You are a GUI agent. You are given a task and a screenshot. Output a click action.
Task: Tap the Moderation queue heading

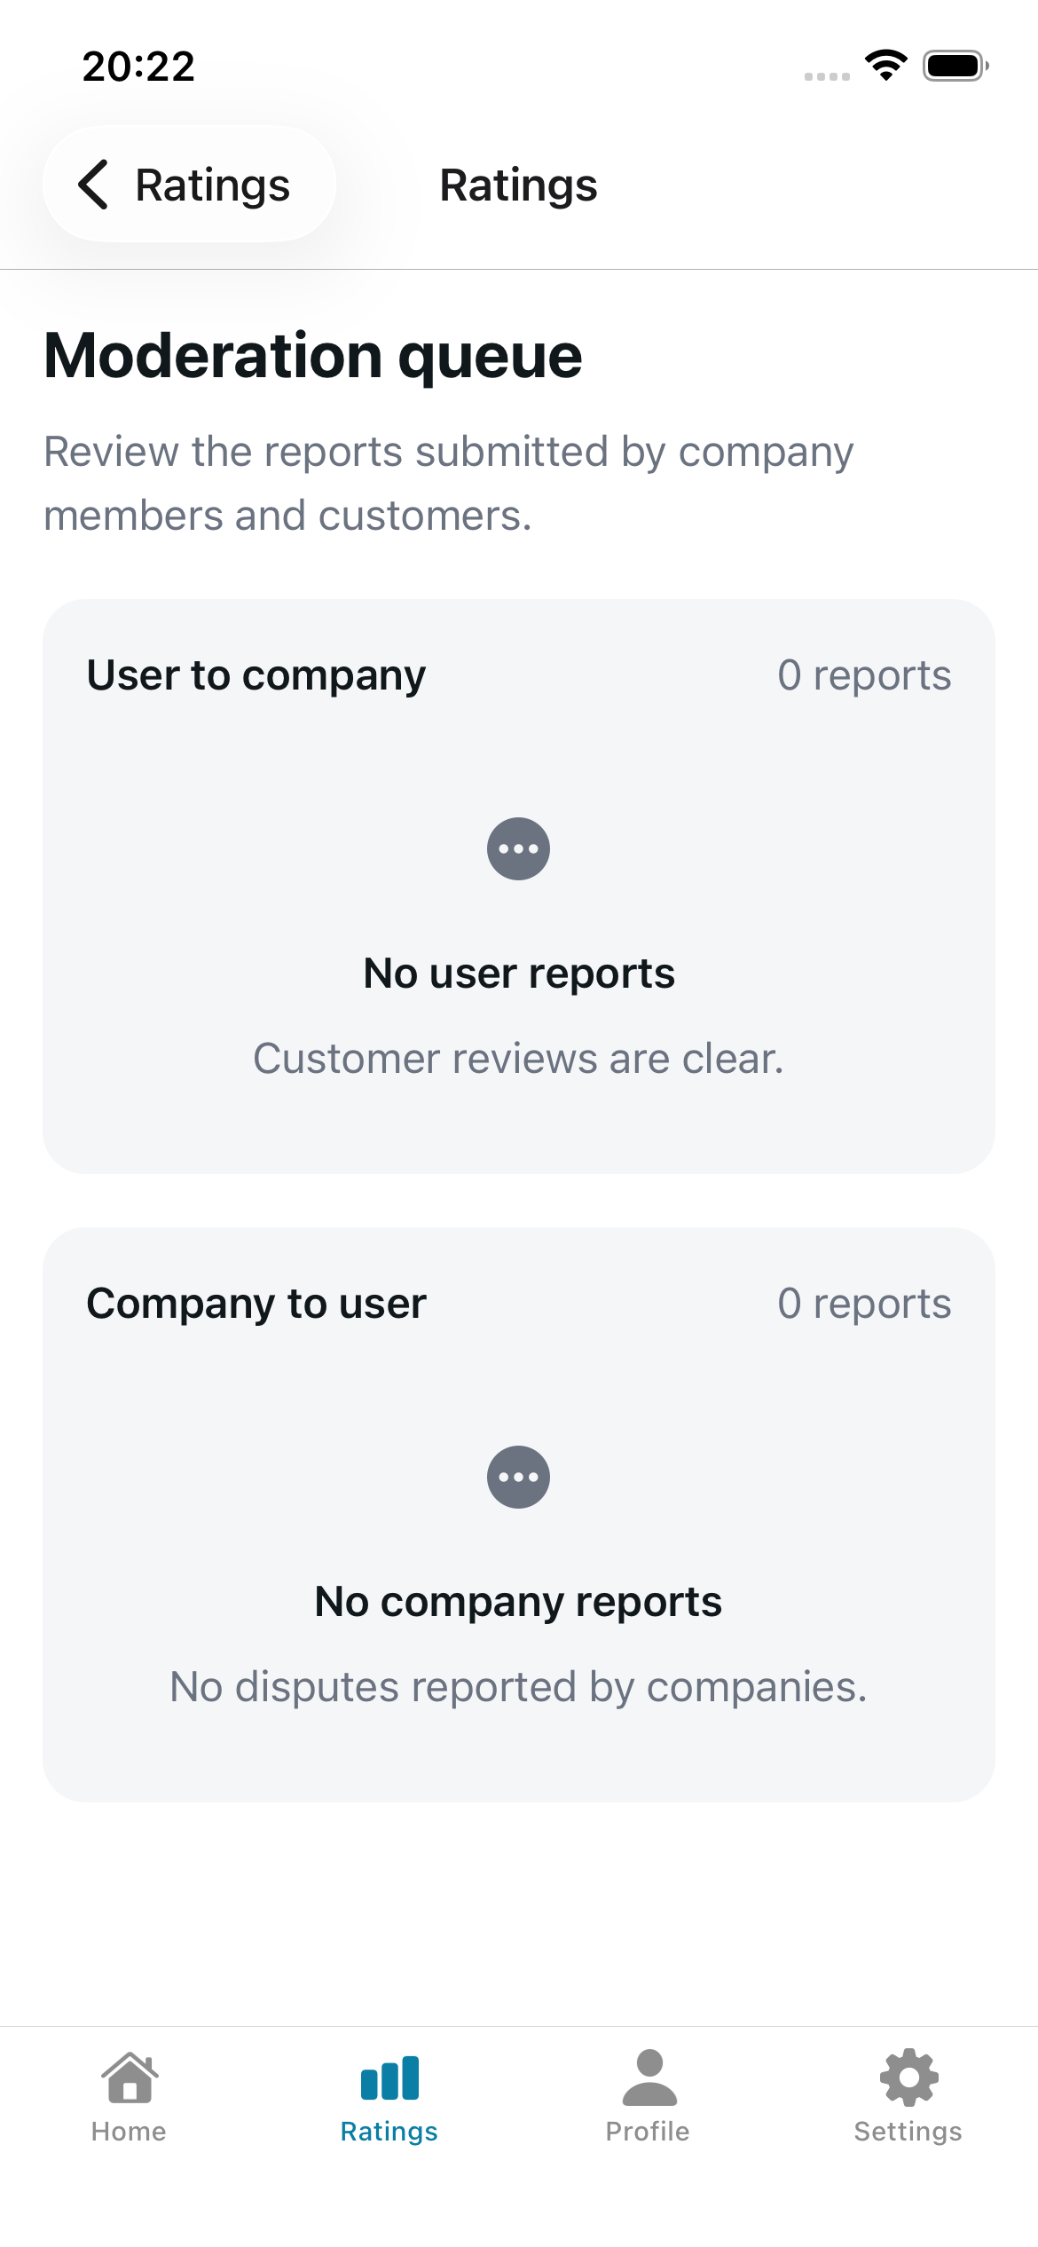[x=313, y=356]
